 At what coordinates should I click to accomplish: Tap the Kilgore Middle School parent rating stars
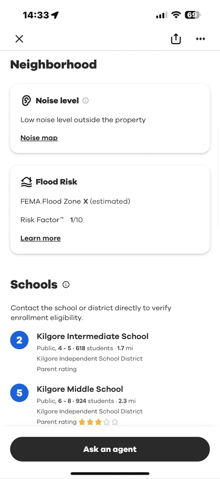(x=98, y=422)
